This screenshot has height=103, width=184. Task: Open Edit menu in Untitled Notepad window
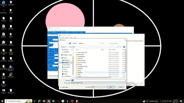63,37
